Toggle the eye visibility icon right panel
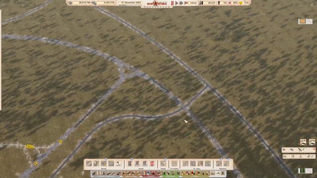317x178 pixels. pyautogui.click(x=284, y=149)
